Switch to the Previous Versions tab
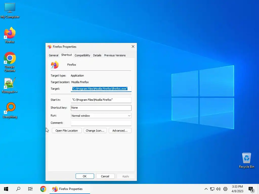This screenshot has width=259, height=194. click(x=115, y=55)
